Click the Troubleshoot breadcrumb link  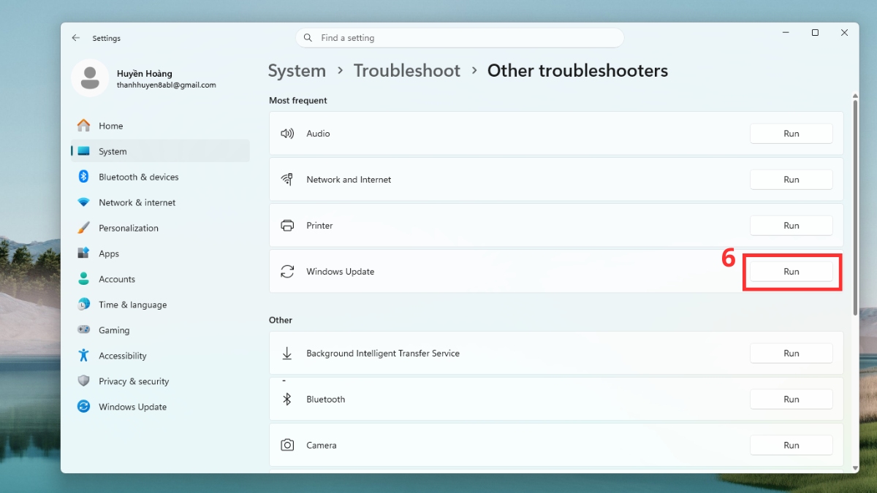coord(407,71)
